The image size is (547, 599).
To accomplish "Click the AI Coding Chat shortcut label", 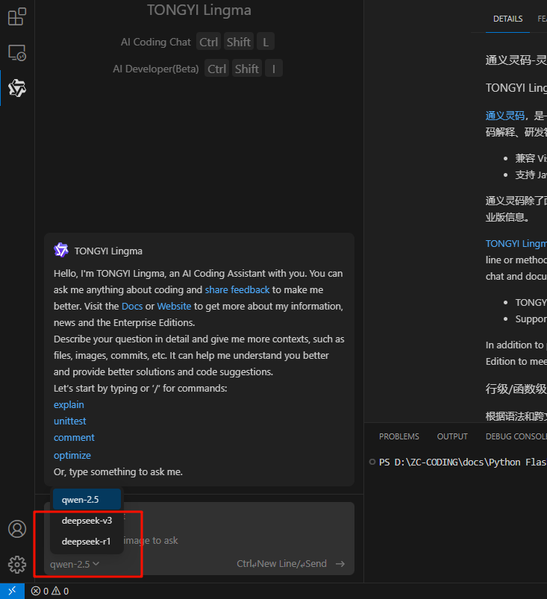I will 155,42.
